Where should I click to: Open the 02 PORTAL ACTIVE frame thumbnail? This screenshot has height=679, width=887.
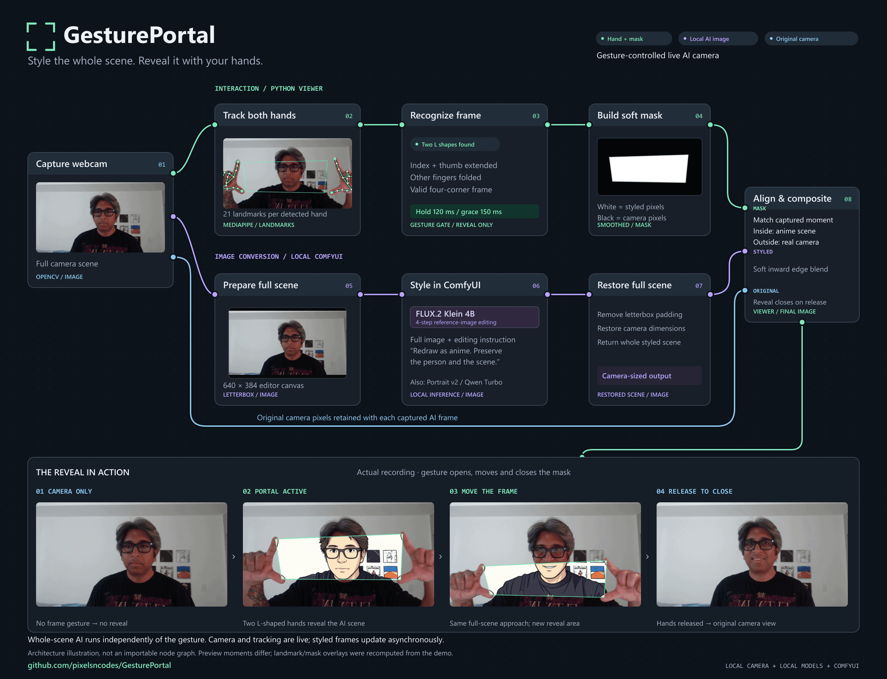point(339,554)
